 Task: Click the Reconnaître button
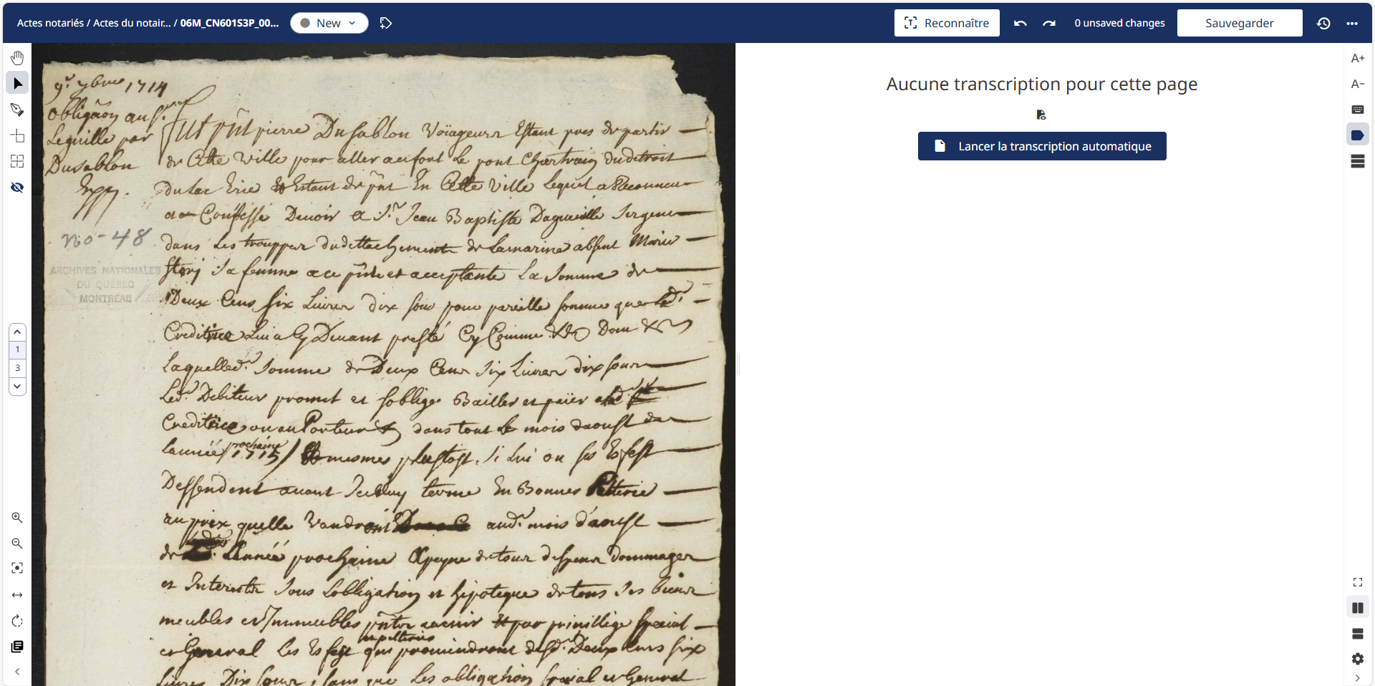947,23
